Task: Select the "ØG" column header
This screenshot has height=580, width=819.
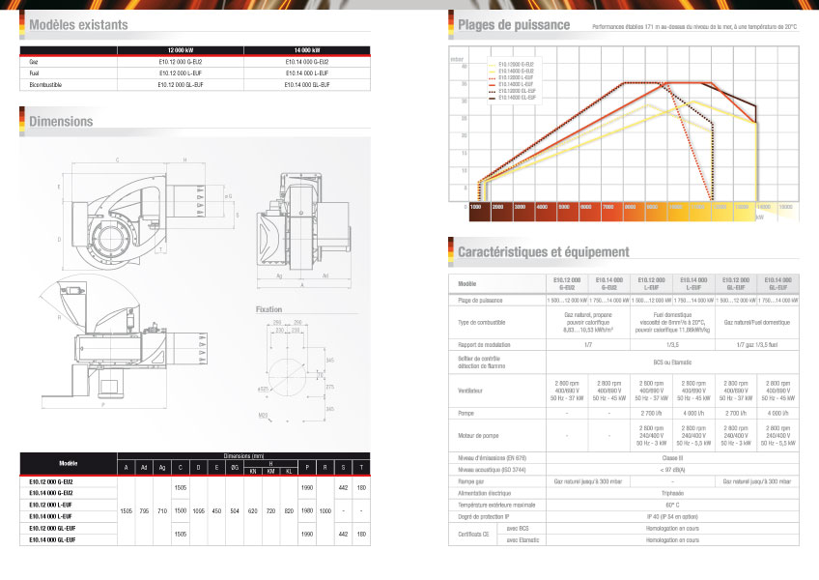Action: (235, 468)
